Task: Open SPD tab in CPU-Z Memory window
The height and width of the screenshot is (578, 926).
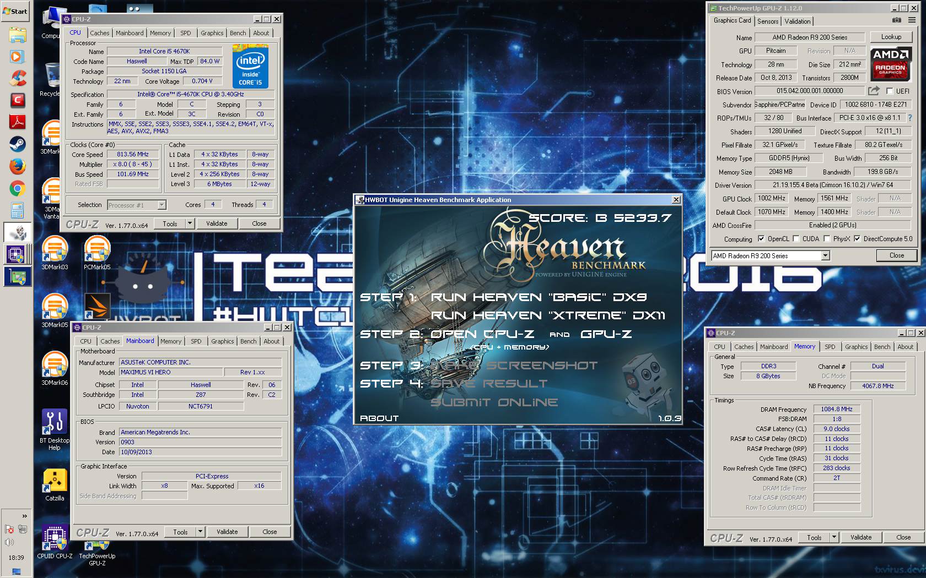Action: [x=830, y=347]
